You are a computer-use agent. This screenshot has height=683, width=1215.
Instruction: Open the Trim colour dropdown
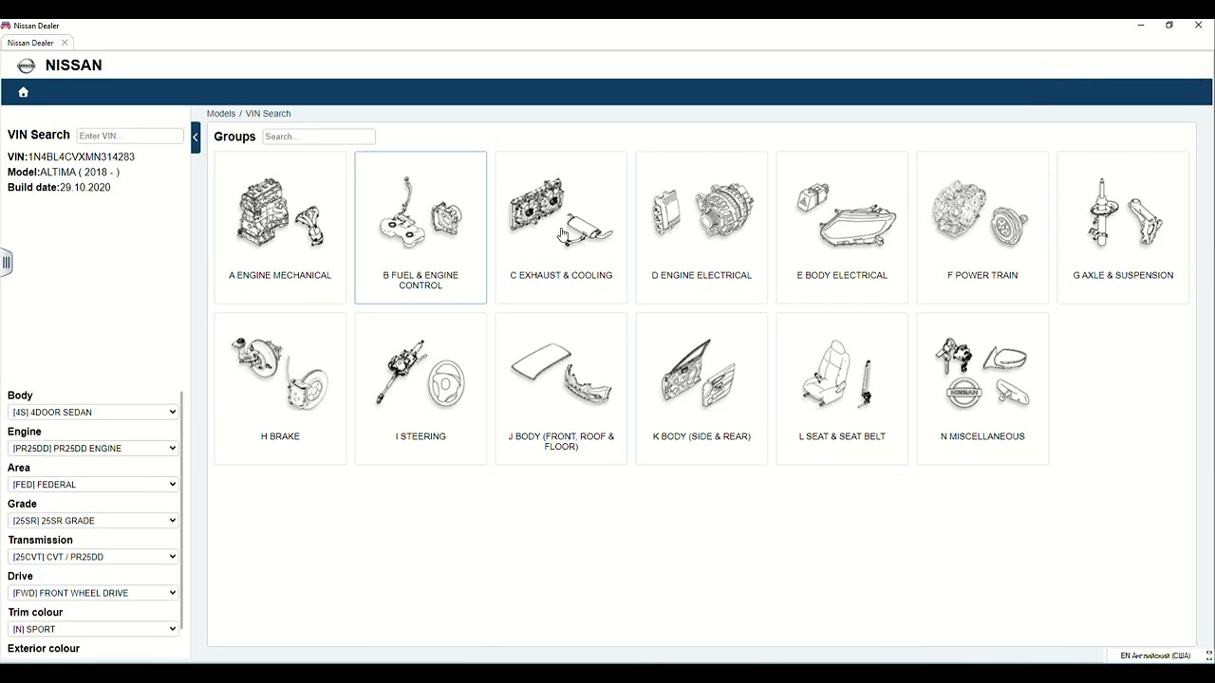pos(93,629)
